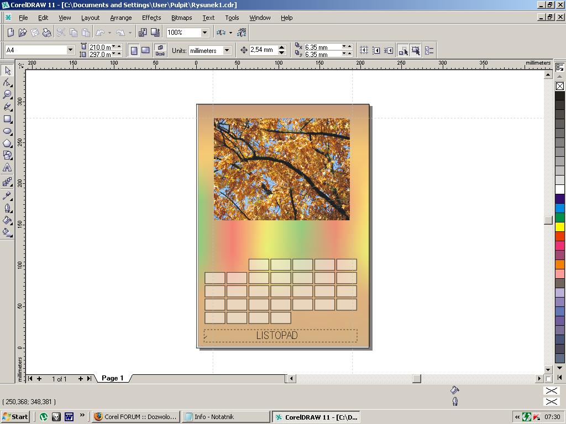Expand the A4 paper size dropdown

(x=70, y=50)
